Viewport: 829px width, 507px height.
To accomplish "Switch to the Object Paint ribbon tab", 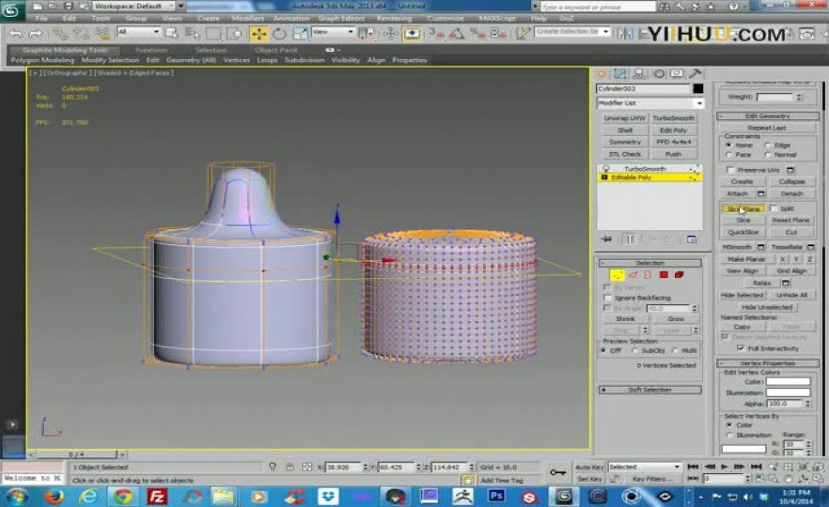I will pyautogui.click(x=275, y=50).
